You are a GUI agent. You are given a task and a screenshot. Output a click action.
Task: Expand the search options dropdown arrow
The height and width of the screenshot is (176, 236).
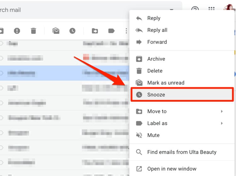tap(171, 10)
